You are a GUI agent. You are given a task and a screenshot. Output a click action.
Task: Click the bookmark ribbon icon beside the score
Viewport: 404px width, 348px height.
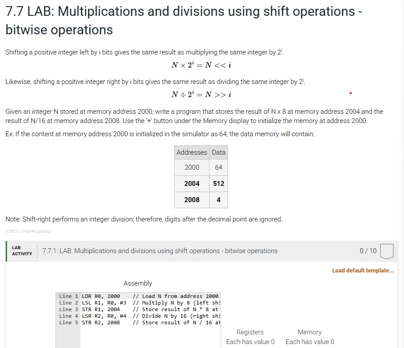386,250
